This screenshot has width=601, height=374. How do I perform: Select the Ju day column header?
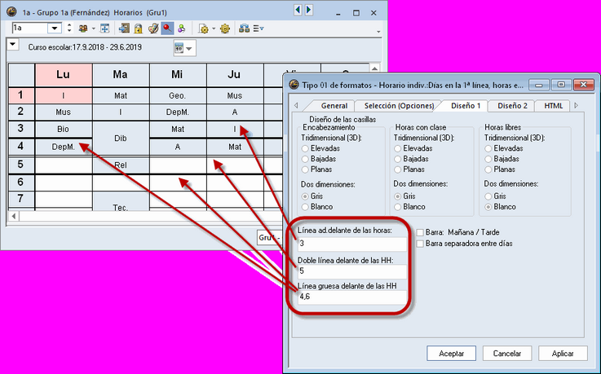(235, 75)
